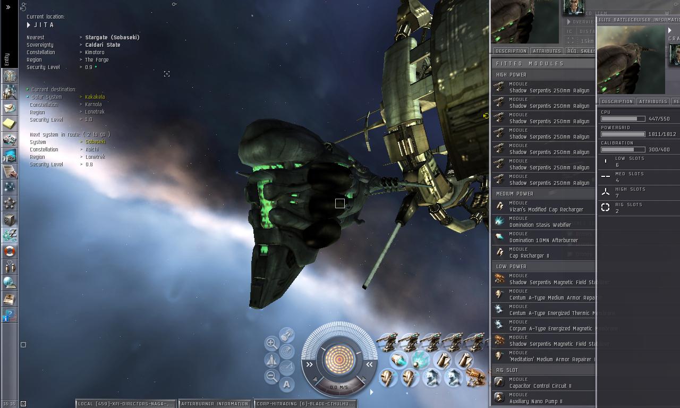Click the rig slots bracket icon
Viewport: 680px width, 408px height.
point(605,207)
